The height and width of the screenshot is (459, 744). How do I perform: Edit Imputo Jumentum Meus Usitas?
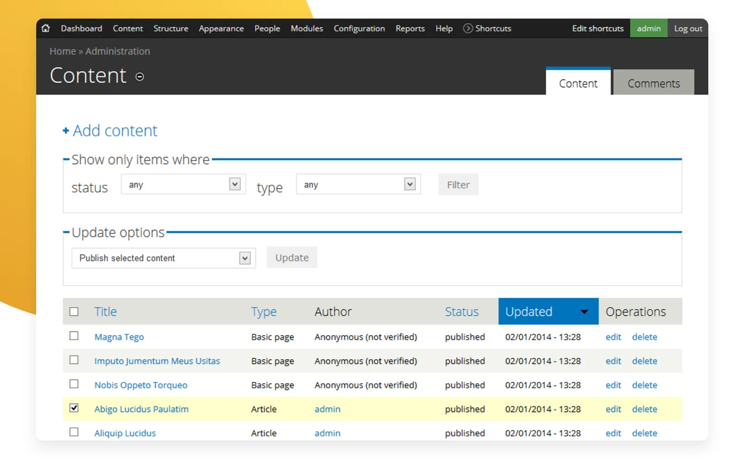613,361
